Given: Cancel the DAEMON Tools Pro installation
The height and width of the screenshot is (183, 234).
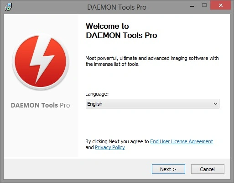Looking at the screenshot, I should 208,169.
